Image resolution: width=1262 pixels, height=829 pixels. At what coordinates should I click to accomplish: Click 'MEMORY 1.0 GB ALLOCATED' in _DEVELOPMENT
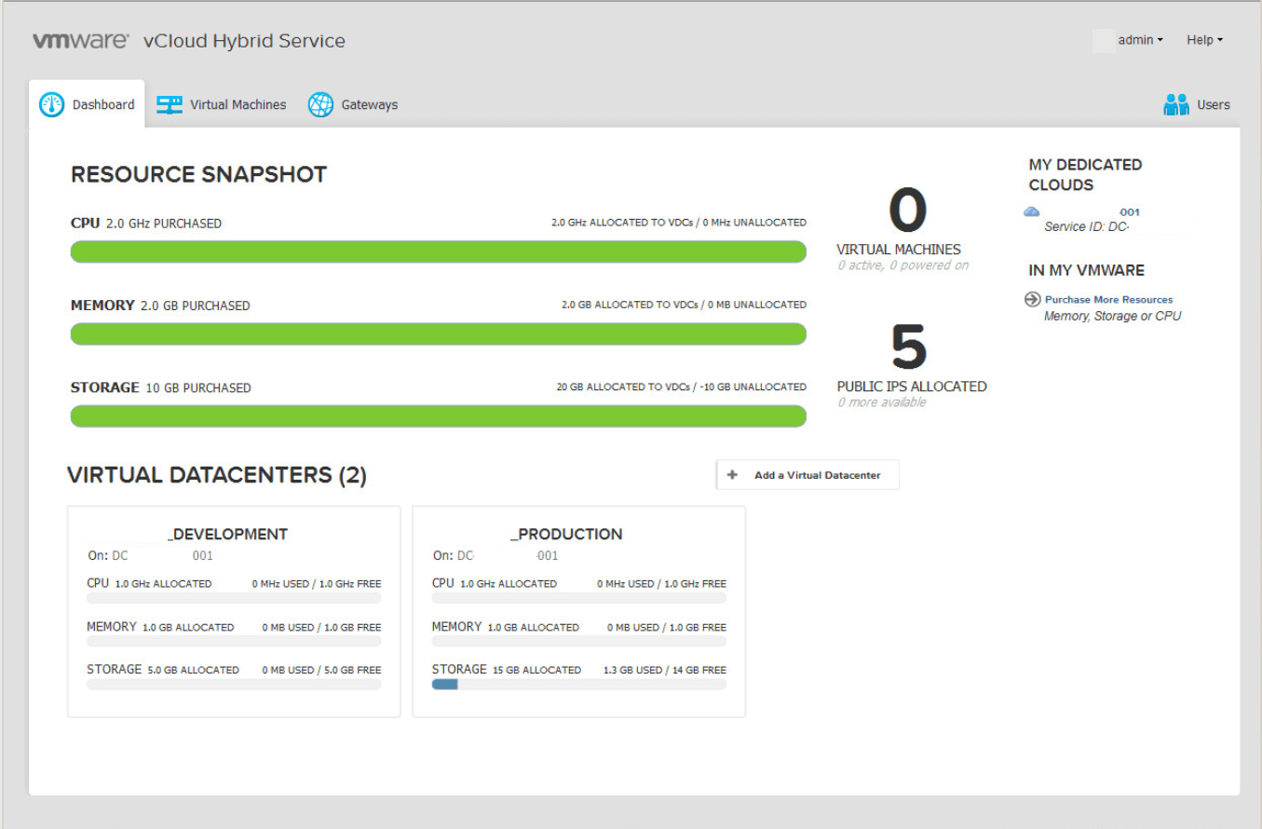tap(160, 627)
